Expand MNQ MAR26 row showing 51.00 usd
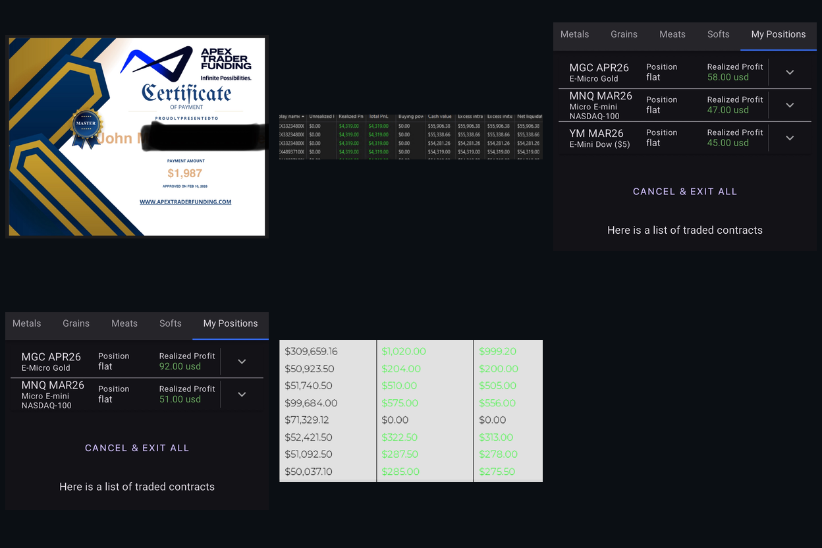The width and height of the screenshot is (822, 548). coord(242,394)
